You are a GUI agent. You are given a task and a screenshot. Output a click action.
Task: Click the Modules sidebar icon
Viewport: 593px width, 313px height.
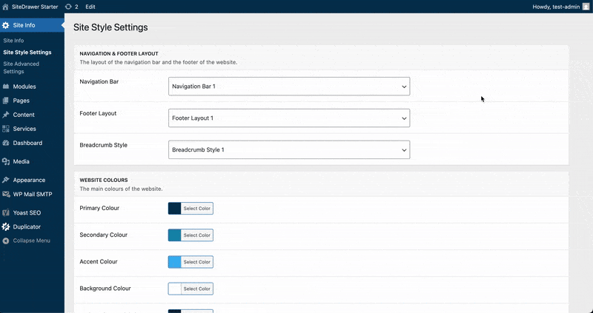6,87
